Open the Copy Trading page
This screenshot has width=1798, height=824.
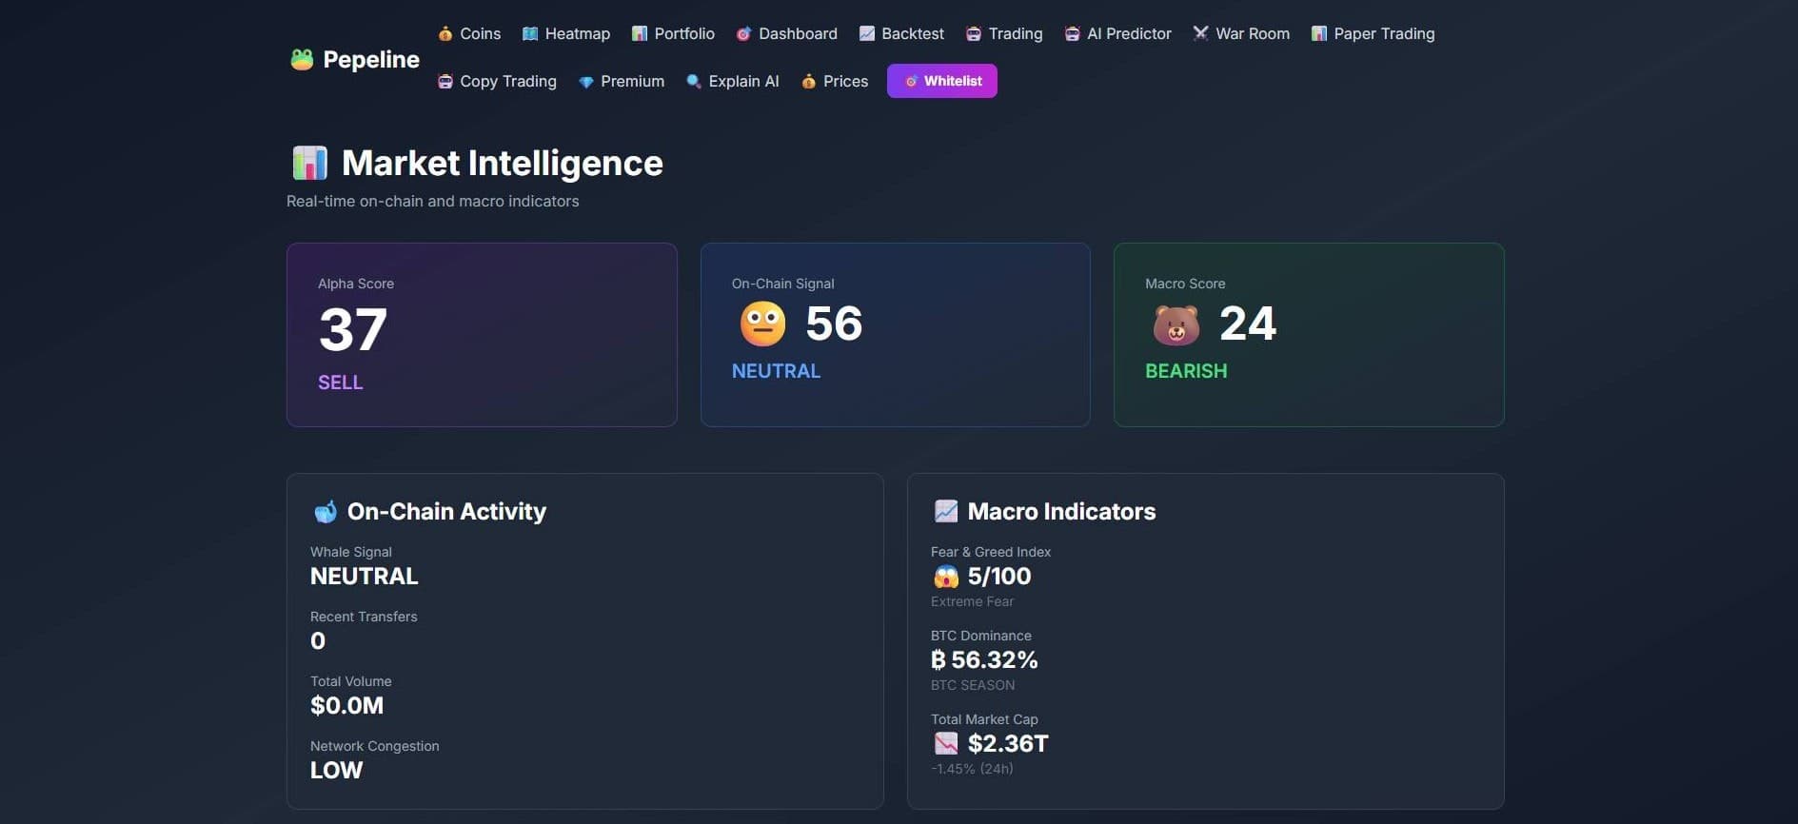click(x=497, y=81)
